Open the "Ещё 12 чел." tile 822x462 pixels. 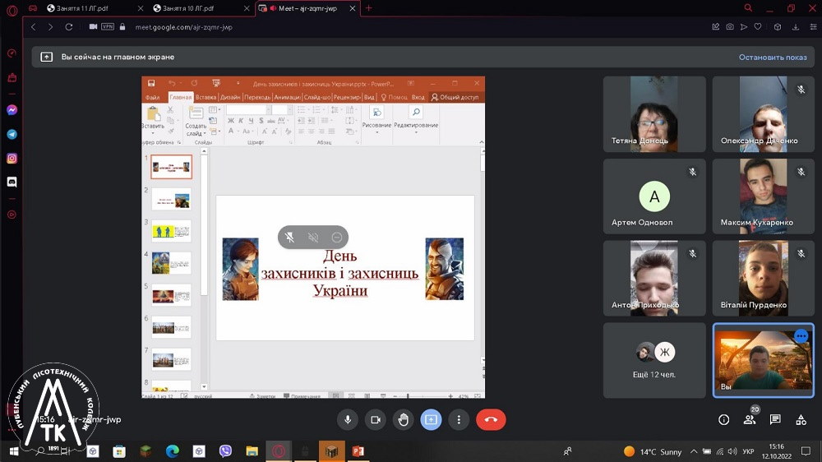pyautogui.click(x=654, y=360)
